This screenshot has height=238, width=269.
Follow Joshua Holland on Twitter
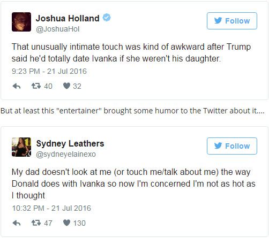[232, 21]
